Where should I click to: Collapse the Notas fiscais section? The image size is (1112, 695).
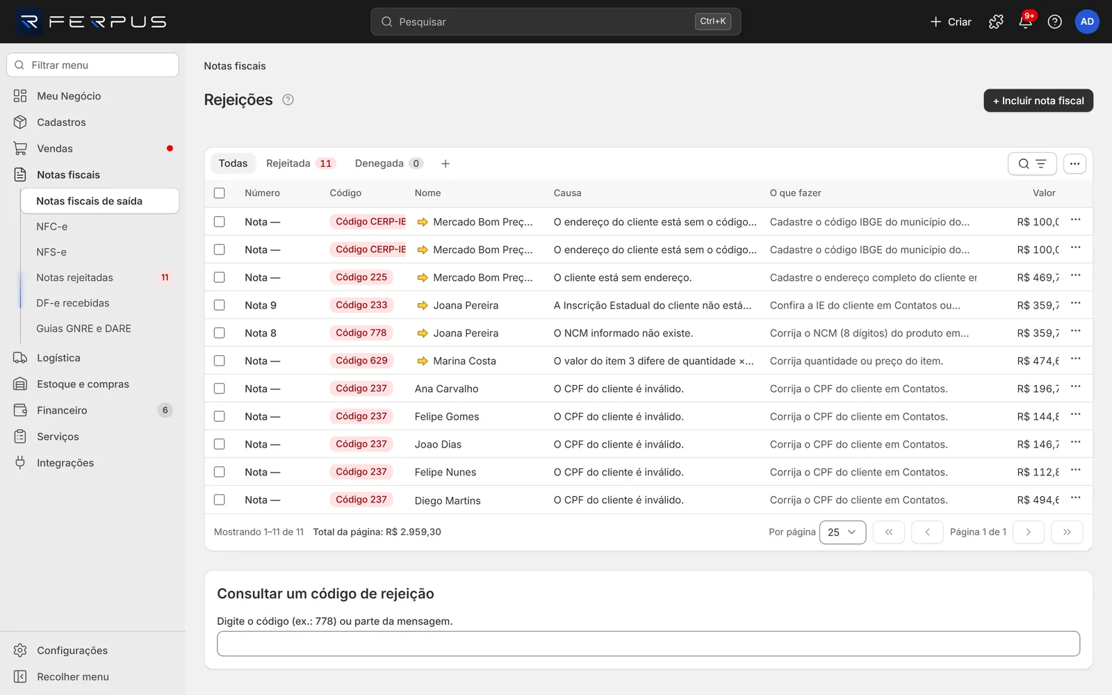pos(92,175)
